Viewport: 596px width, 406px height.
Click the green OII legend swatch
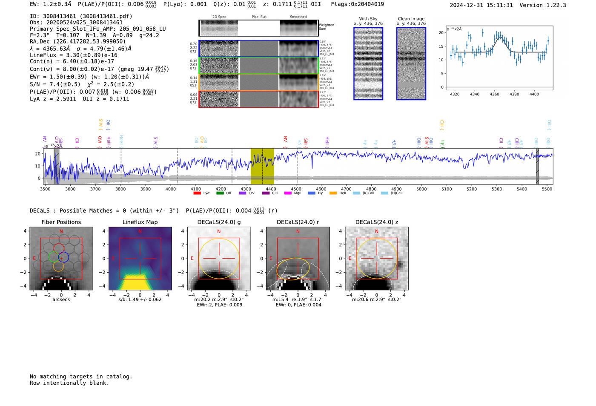point(220,193)
